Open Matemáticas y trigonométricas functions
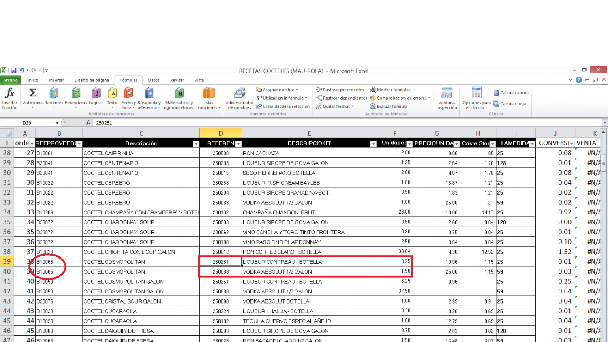This screenshot has width=608, height=342. point(179,98)
